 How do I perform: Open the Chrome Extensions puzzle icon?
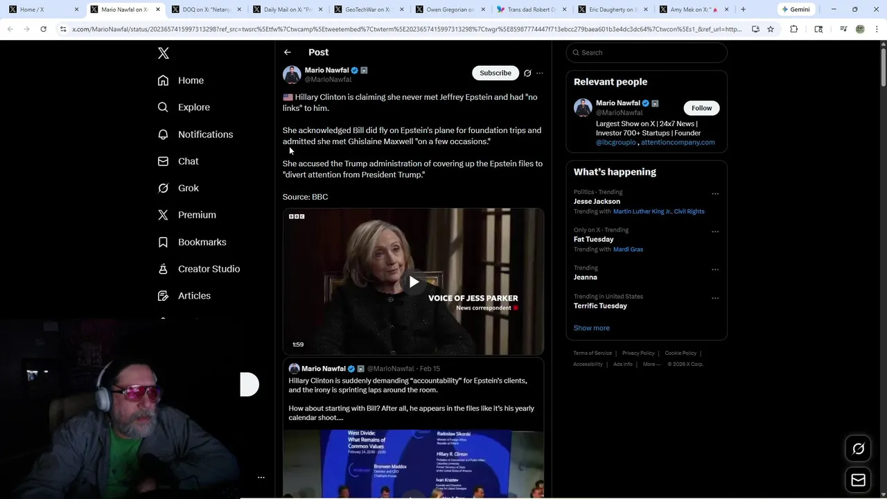[794, 29]
